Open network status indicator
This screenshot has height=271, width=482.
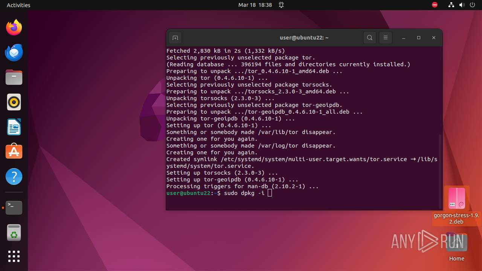(x=451, y=5)
